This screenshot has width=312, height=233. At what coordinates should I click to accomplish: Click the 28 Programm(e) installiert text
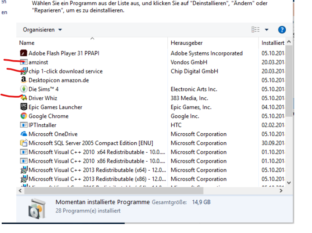pyautogui.click(x=88, y=211)
